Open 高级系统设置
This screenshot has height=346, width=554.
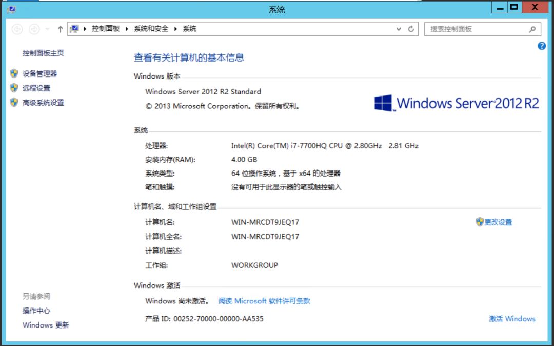(x=43, y=103)
